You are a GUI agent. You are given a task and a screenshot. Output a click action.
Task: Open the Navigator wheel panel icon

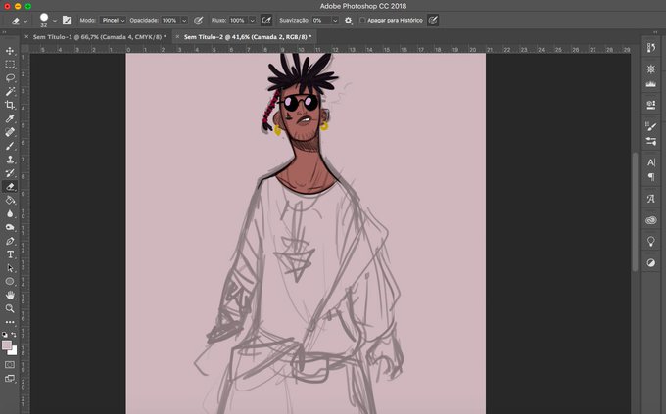[650, 69]
